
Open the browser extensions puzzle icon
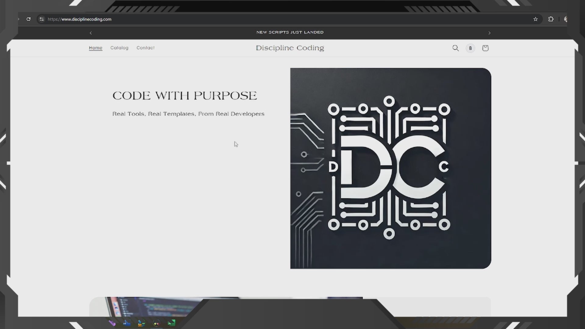pyautogui.click(x=551, y=19)
